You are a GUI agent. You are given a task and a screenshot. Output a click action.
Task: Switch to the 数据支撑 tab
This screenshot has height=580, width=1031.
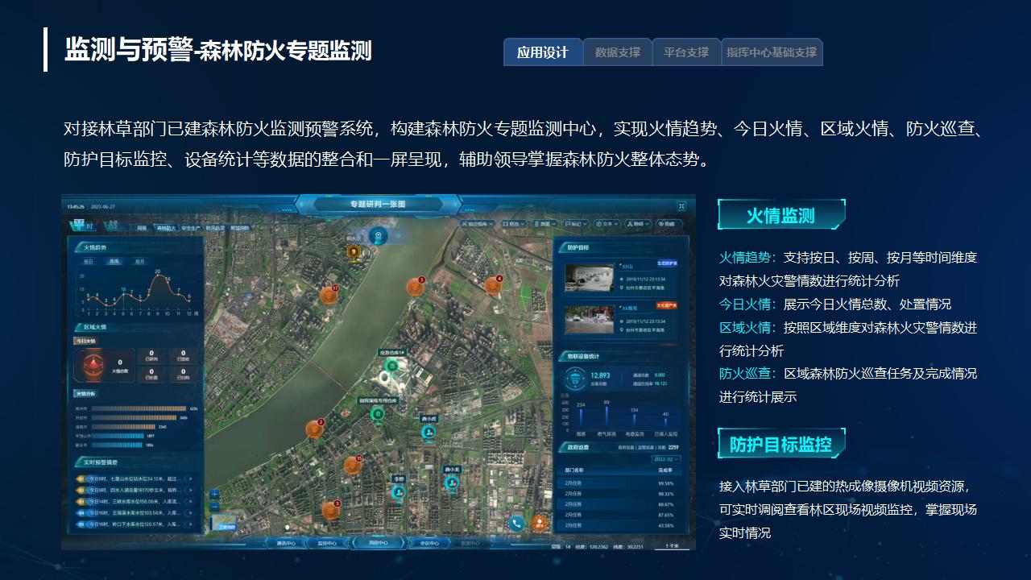click(618, 52)
